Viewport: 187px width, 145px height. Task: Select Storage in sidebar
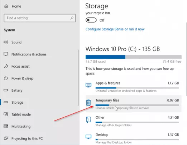pos(18,103)
